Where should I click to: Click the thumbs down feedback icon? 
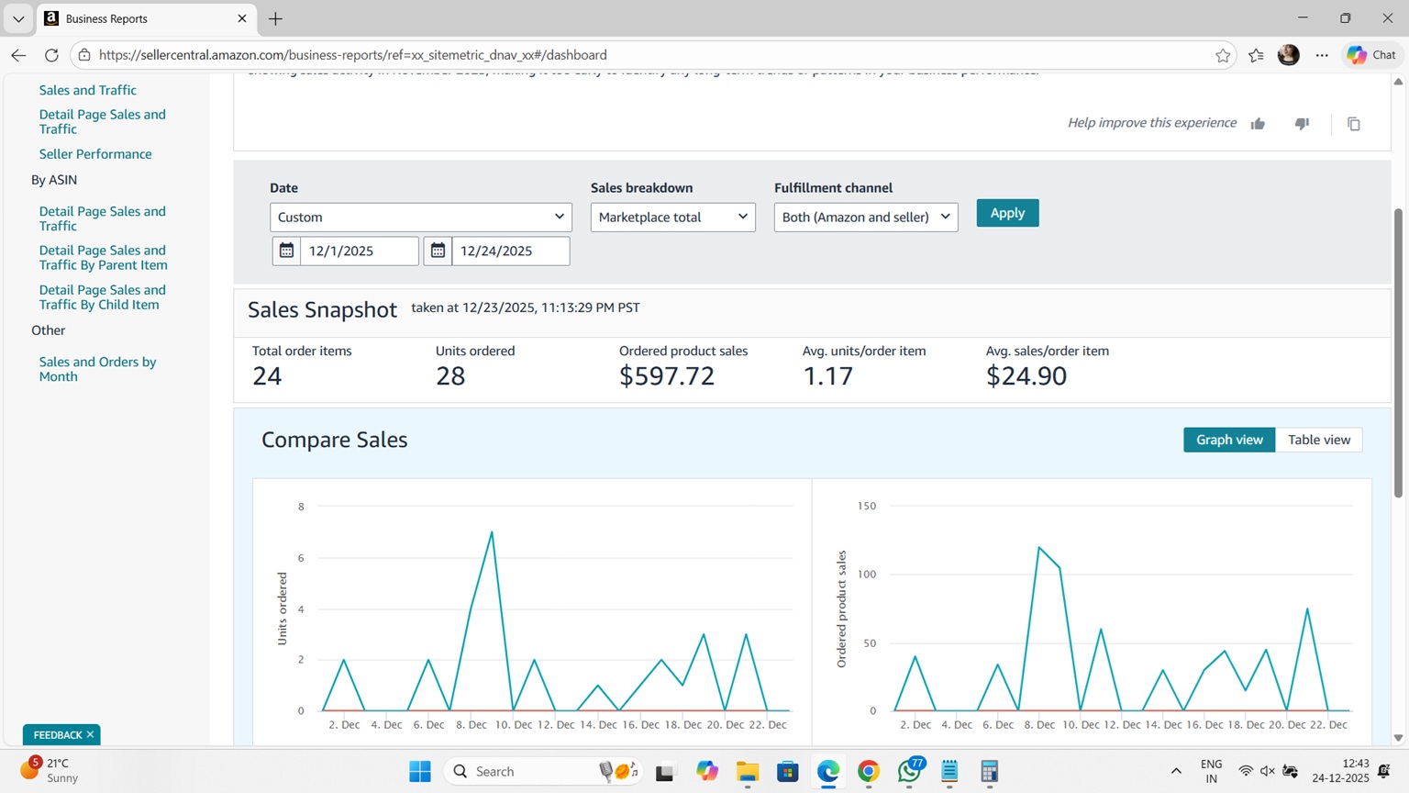point(1302,124)
